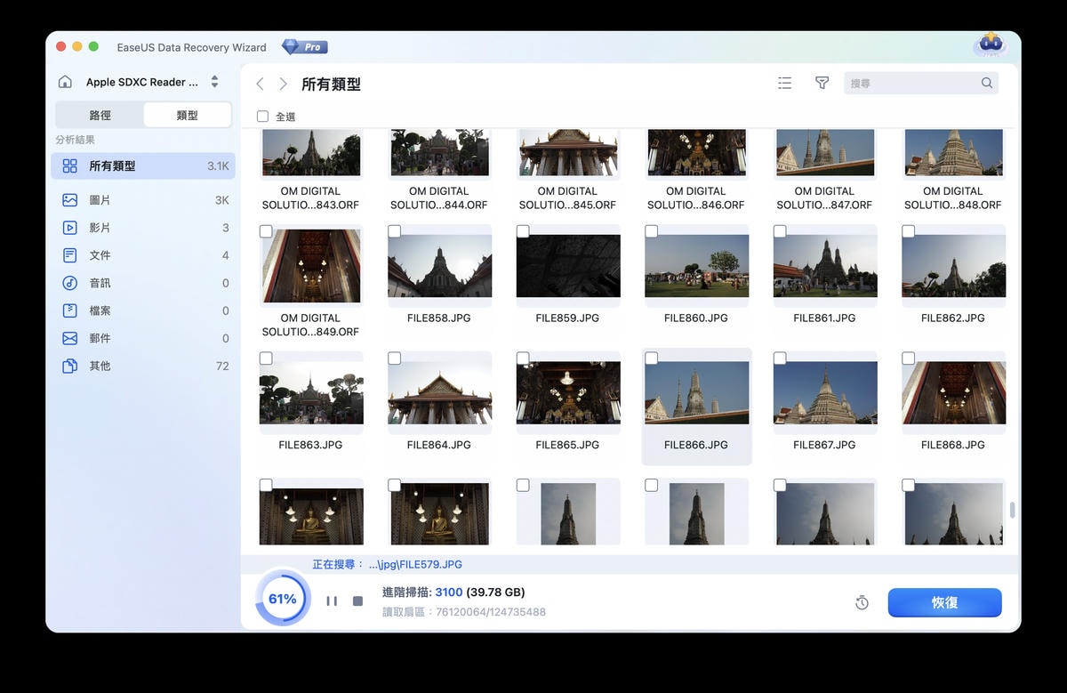Tick checkbox for FILE863.JPG
This screenshot has width=1067, height=693.
click(266, 359)
